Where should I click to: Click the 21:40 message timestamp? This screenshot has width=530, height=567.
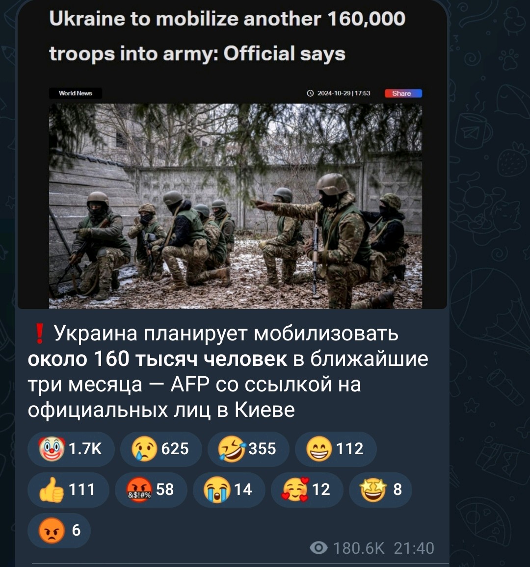click(414, 548)
